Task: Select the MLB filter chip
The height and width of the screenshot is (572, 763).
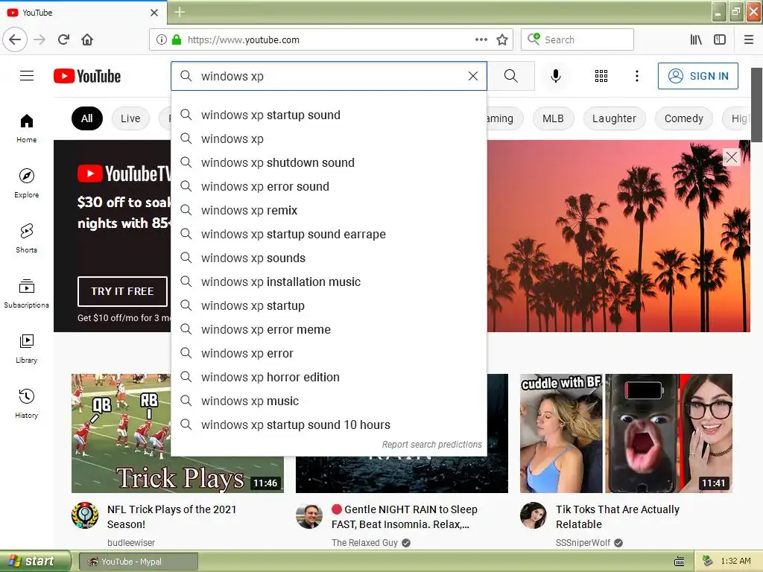Action: click(553, 118)
